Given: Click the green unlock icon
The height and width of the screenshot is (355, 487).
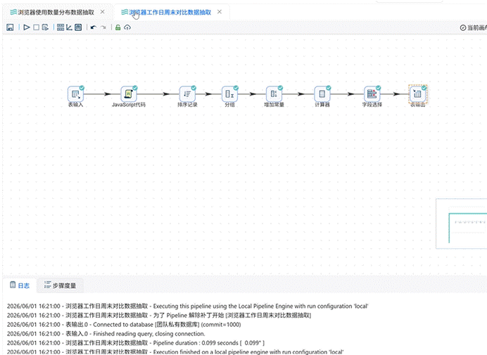Looking at the screenshot, I should pos(118,27).
